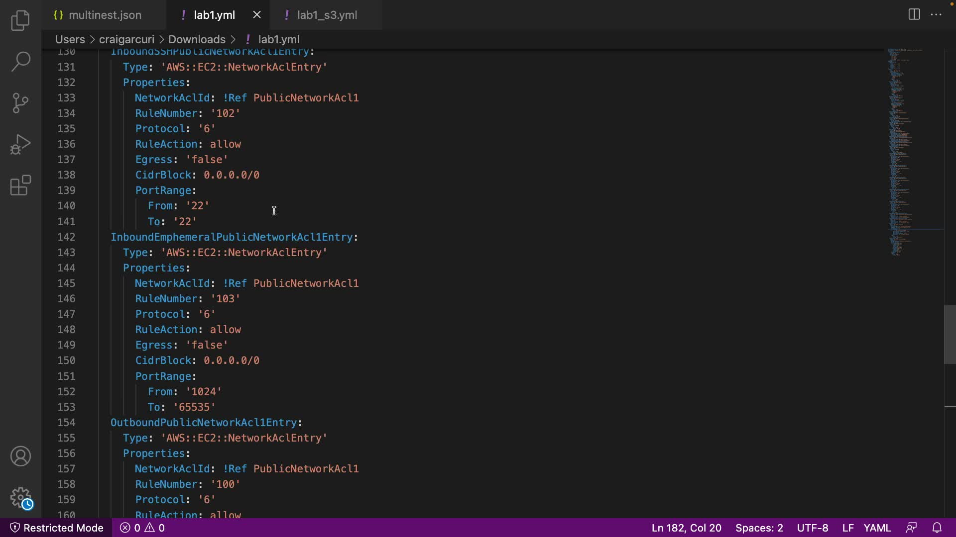Viewport: 956px width, 537px height.
Task: Open editor More Actions ellipsis menu
Action: pyautogui.click(x=936, y=14)
